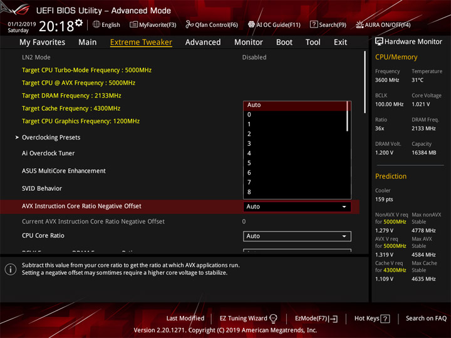Choose value 6 in the offset list
The height and width of the screenshot is (338, 451).
pyautogui.click(x=295, y=173)
